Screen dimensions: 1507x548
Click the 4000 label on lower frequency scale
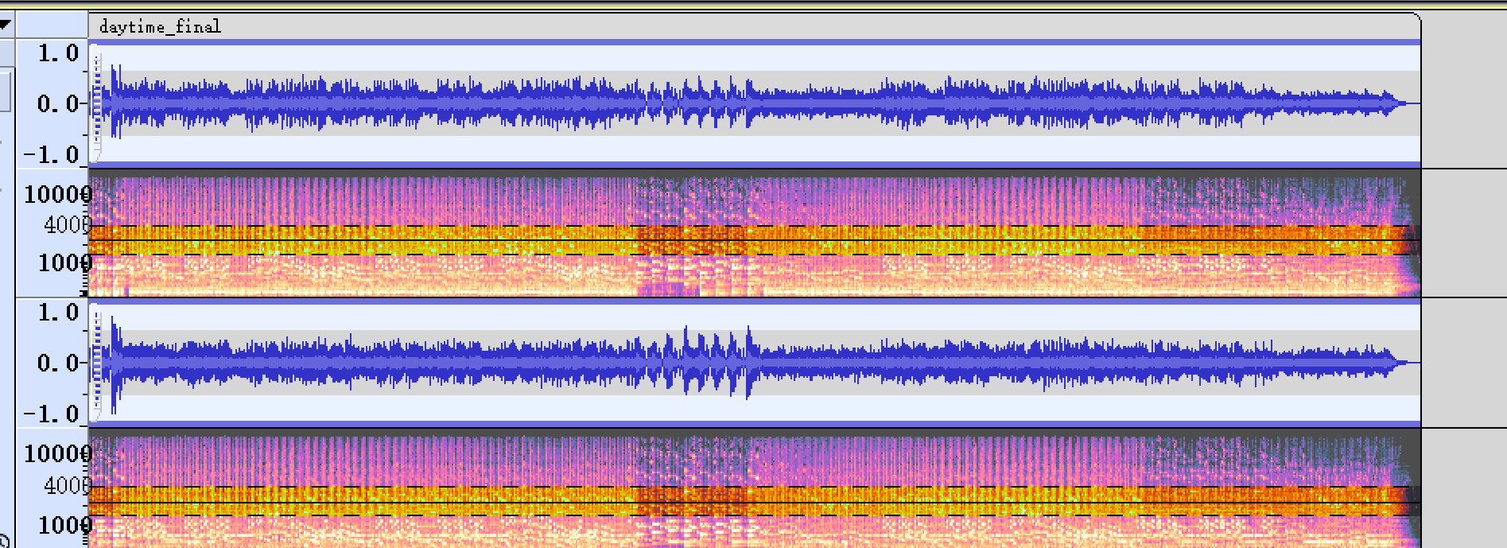[x=68, y=485]
